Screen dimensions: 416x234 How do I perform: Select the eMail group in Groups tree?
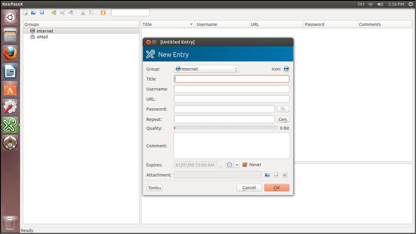[x=42, y=37]
